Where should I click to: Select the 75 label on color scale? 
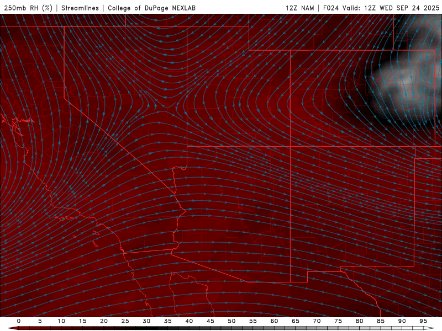click(338, 321)
